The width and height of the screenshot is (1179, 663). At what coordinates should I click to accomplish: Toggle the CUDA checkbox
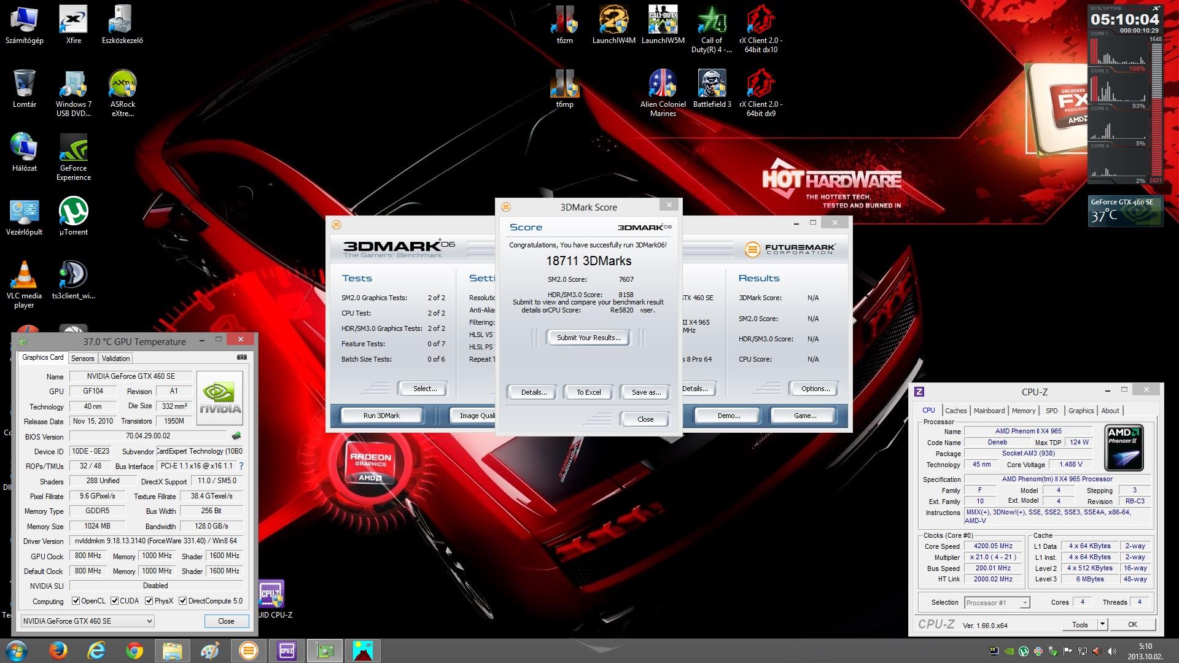(114, 601)
